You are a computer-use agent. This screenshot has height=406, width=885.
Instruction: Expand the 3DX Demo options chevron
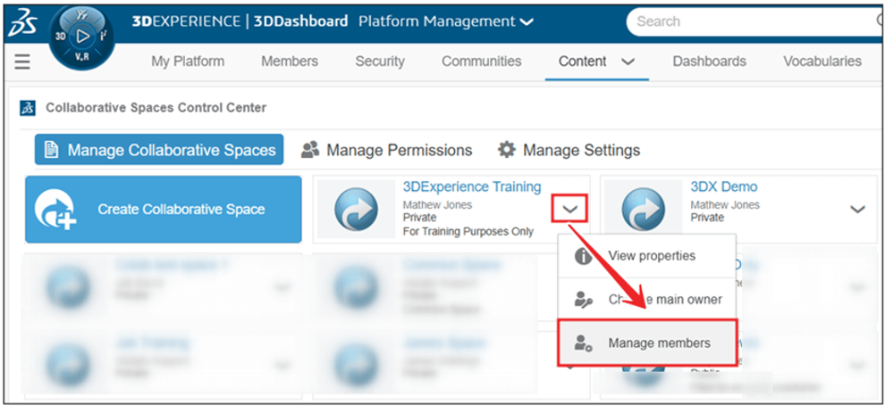(857, 210)
